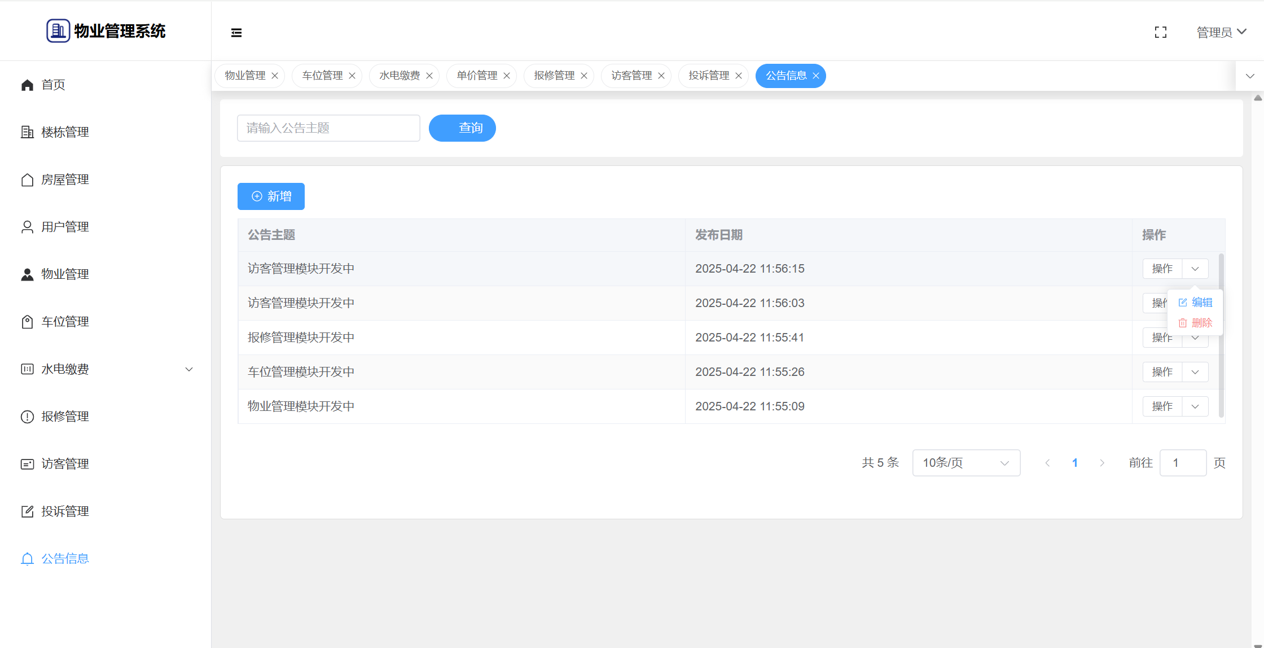This screenshot has height=648, width=1264.
Task: Click the 查询 search button
Action: pos(462,128)
